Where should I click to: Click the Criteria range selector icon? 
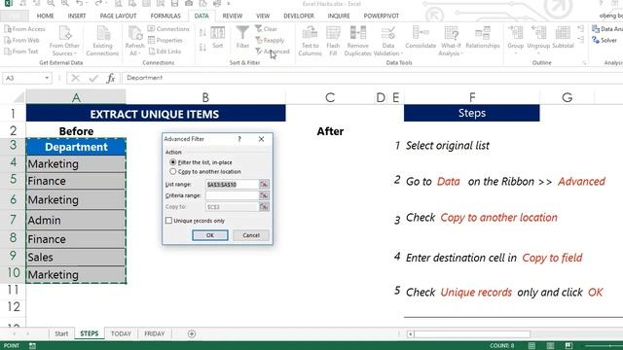[264, 195]
